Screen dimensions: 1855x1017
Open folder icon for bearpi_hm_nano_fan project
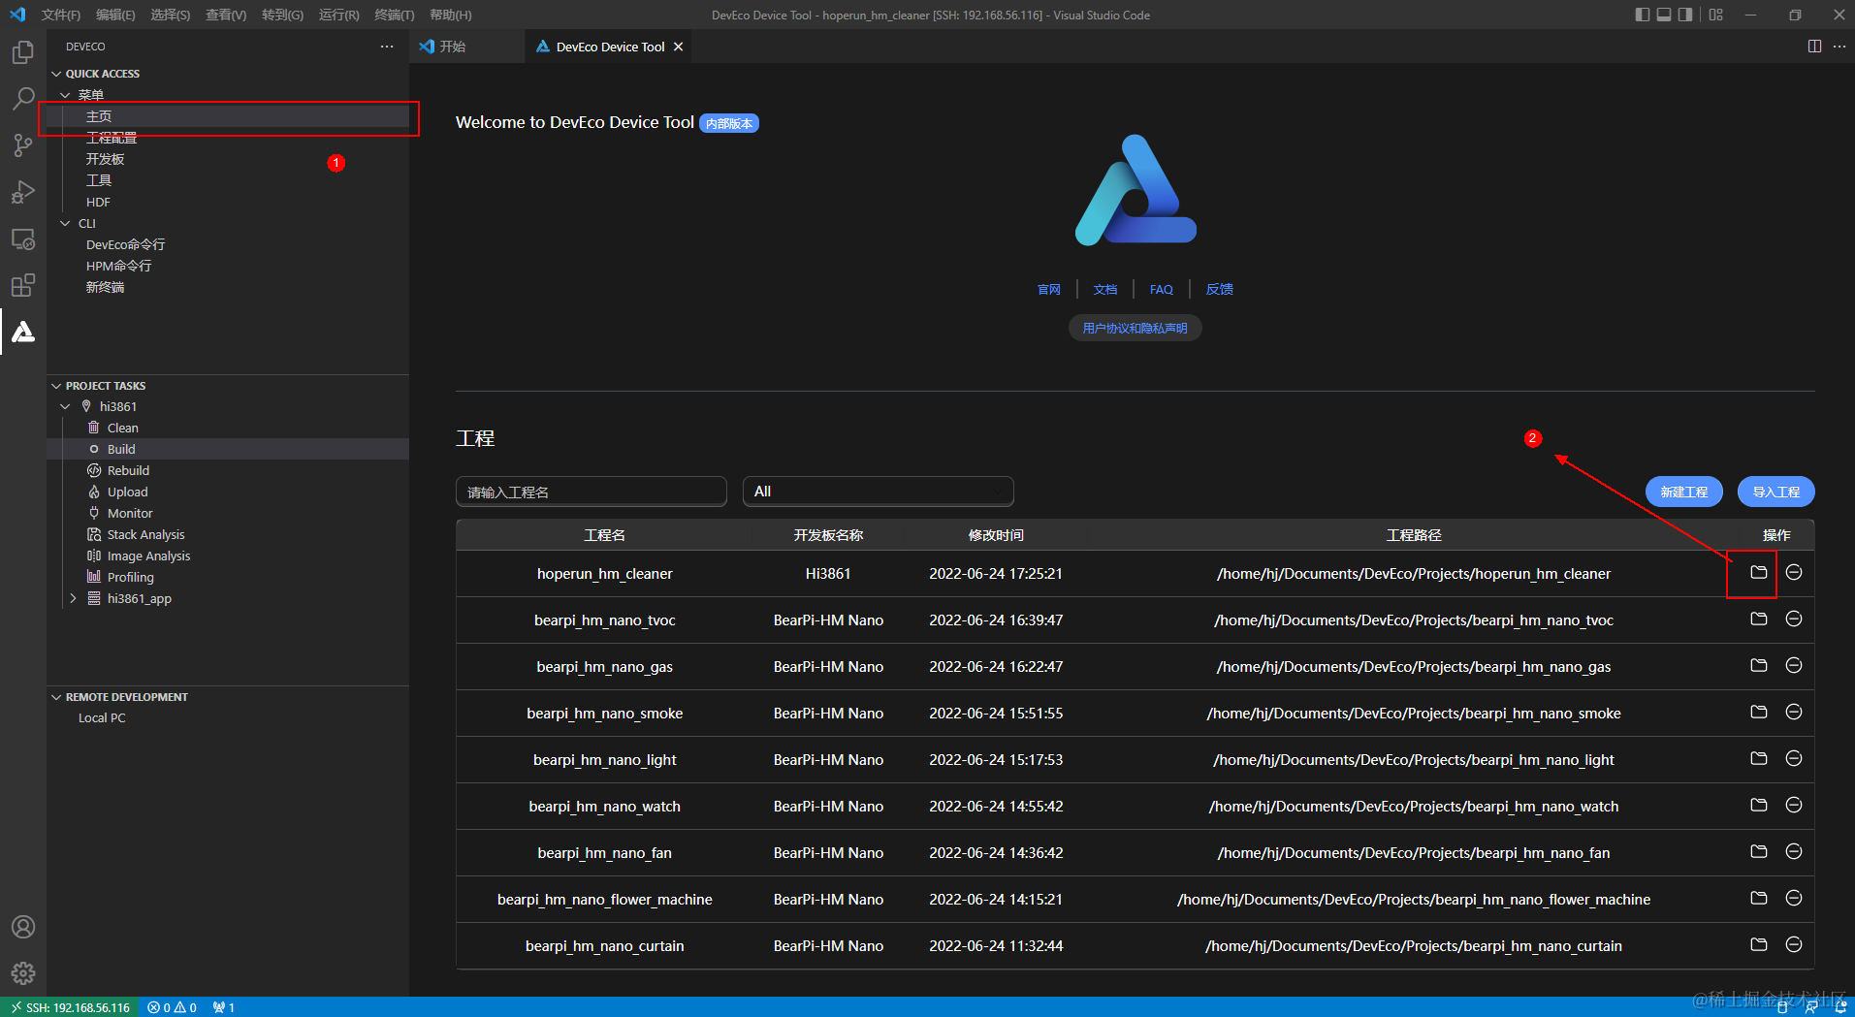(x=1759, y=851)
